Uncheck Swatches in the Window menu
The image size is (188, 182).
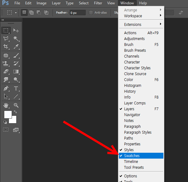point(141,156)
